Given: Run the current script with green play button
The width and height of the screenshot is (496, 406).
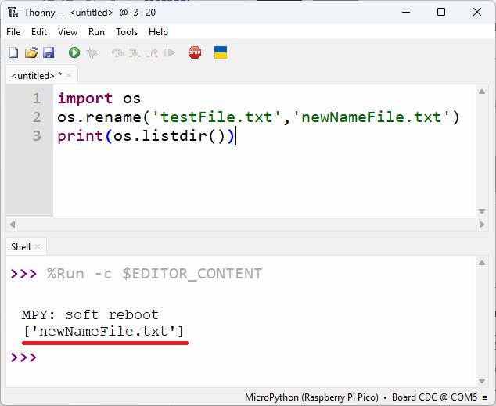Looking at the screenshot, I should pos(74,52).
